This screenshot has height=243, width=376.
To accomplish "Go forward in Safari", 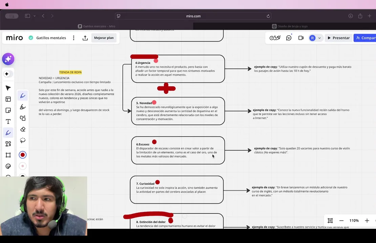I will (x=52, y=16).
